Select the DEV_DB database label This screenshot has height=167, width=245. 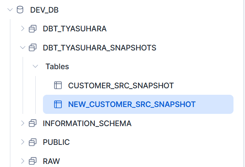[44, 10]
